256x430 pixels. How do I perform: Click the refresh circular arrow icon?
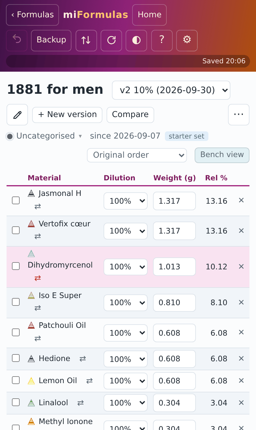coord(111,40)
